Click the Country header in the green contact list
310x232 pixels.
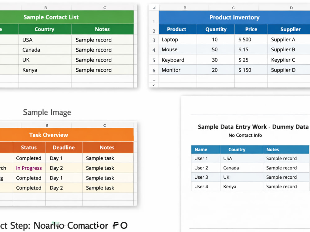coord(45,29)
